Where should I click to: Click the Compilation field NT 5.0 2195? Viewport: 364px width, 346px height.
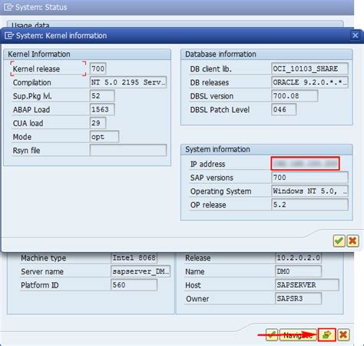(128, 82)
